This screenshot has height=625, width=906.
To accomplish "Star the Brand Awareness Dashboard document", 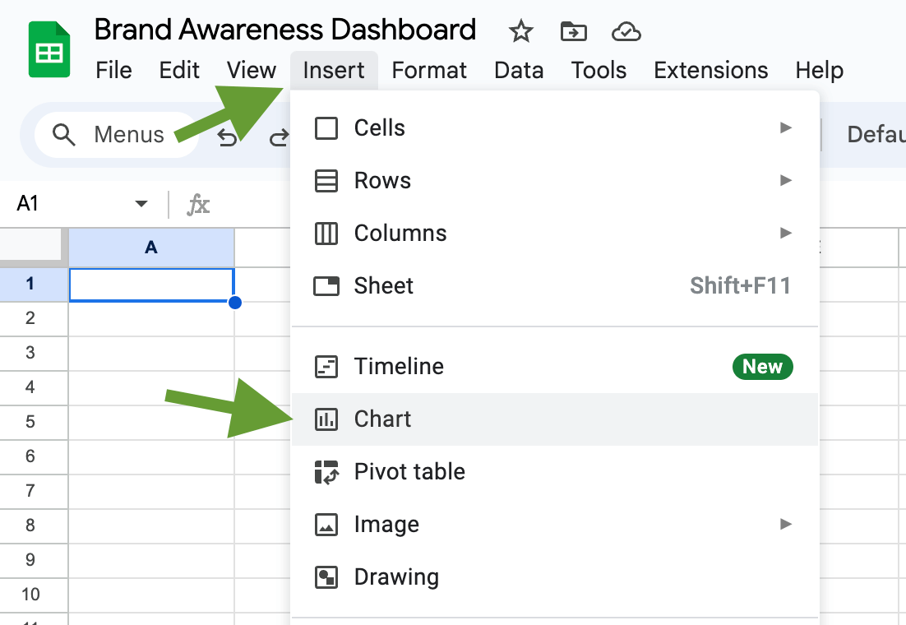I will pyautogui.click(x=520, y=31).
